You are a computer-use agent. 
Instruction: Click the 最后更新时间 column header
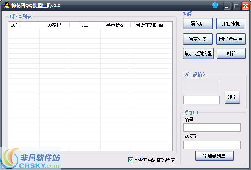pos(150,25)
